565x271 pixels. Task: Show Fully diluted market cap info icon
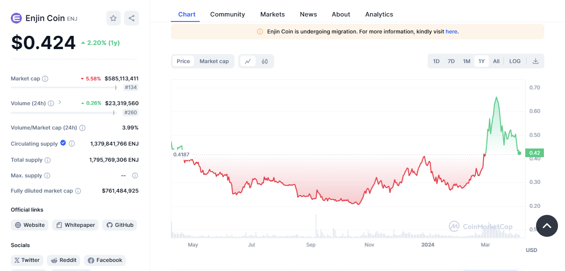(78, 191)
